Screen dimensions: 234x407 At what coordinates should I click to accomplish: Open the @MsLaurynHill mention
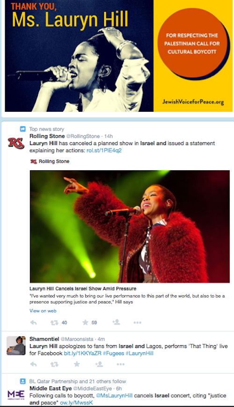114,396
